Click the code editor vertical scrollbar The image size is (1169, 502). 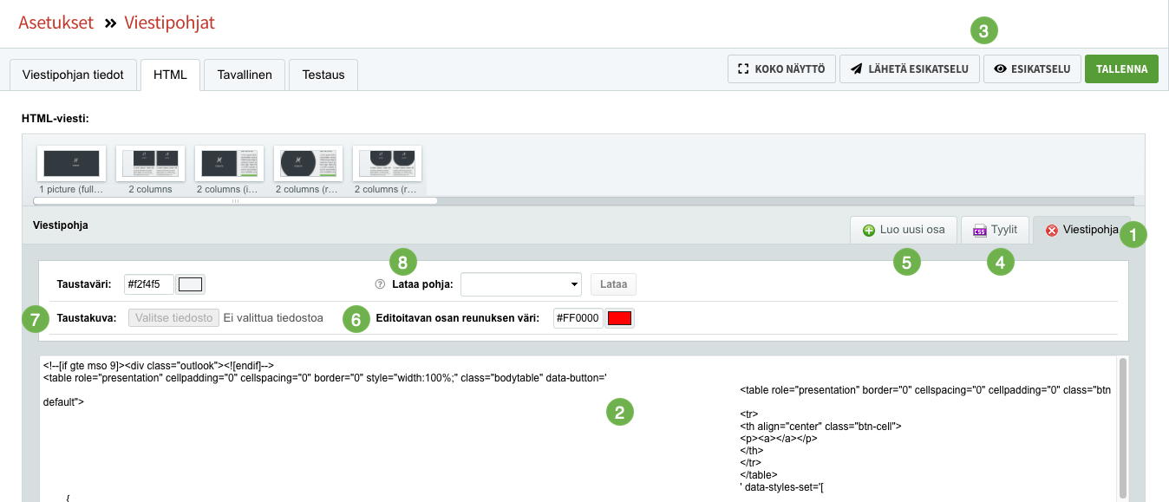coord(1123,428)
